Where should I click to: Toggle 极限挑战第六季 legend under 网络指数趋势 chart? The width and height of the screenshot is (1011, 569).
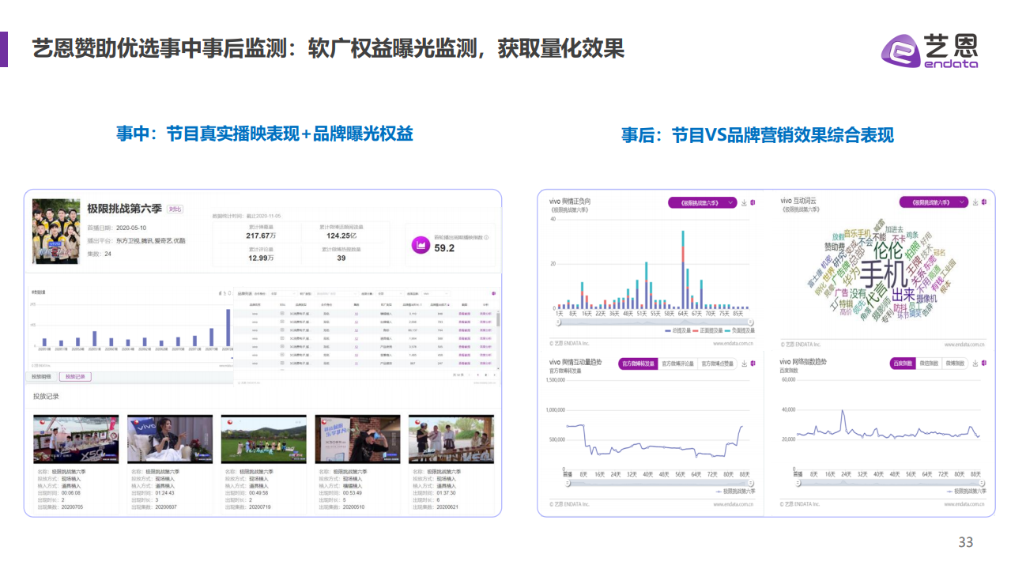click(965, 491)
